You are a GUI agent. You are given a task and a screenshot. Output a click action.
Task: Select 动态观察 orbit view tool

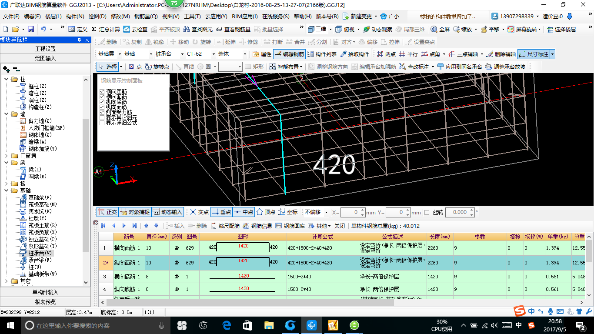378,29
